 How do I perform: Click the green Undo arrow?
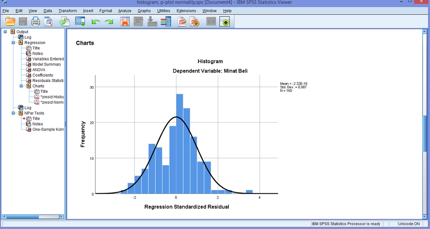[96, 22]
